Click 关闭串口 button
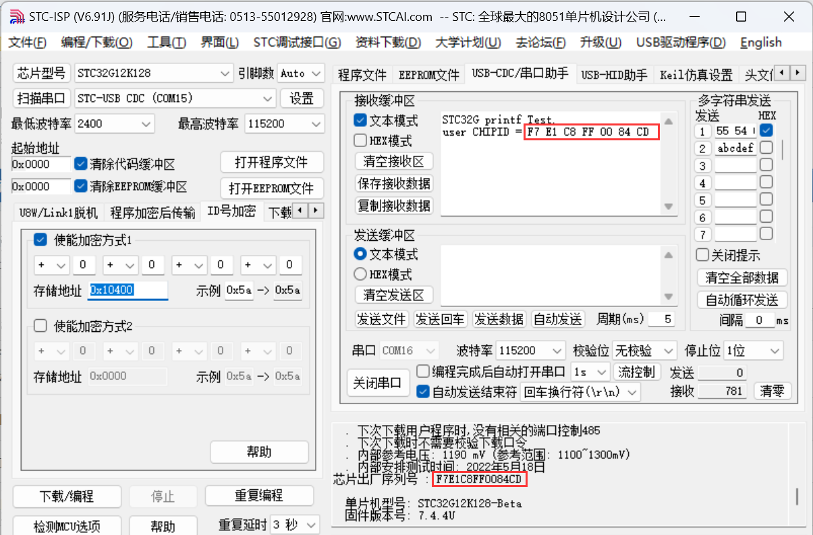 tap(379, 383)
